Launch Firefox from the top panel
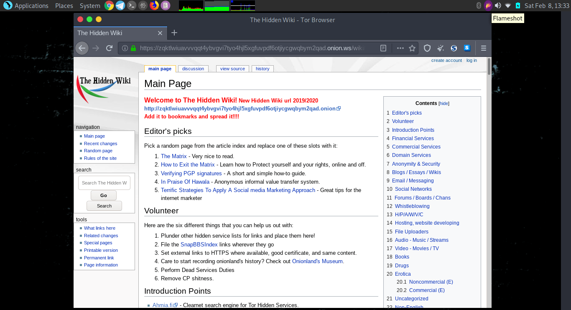Image resolution: width=571 pixels, height=310 pixels. [x=154, y=5]
